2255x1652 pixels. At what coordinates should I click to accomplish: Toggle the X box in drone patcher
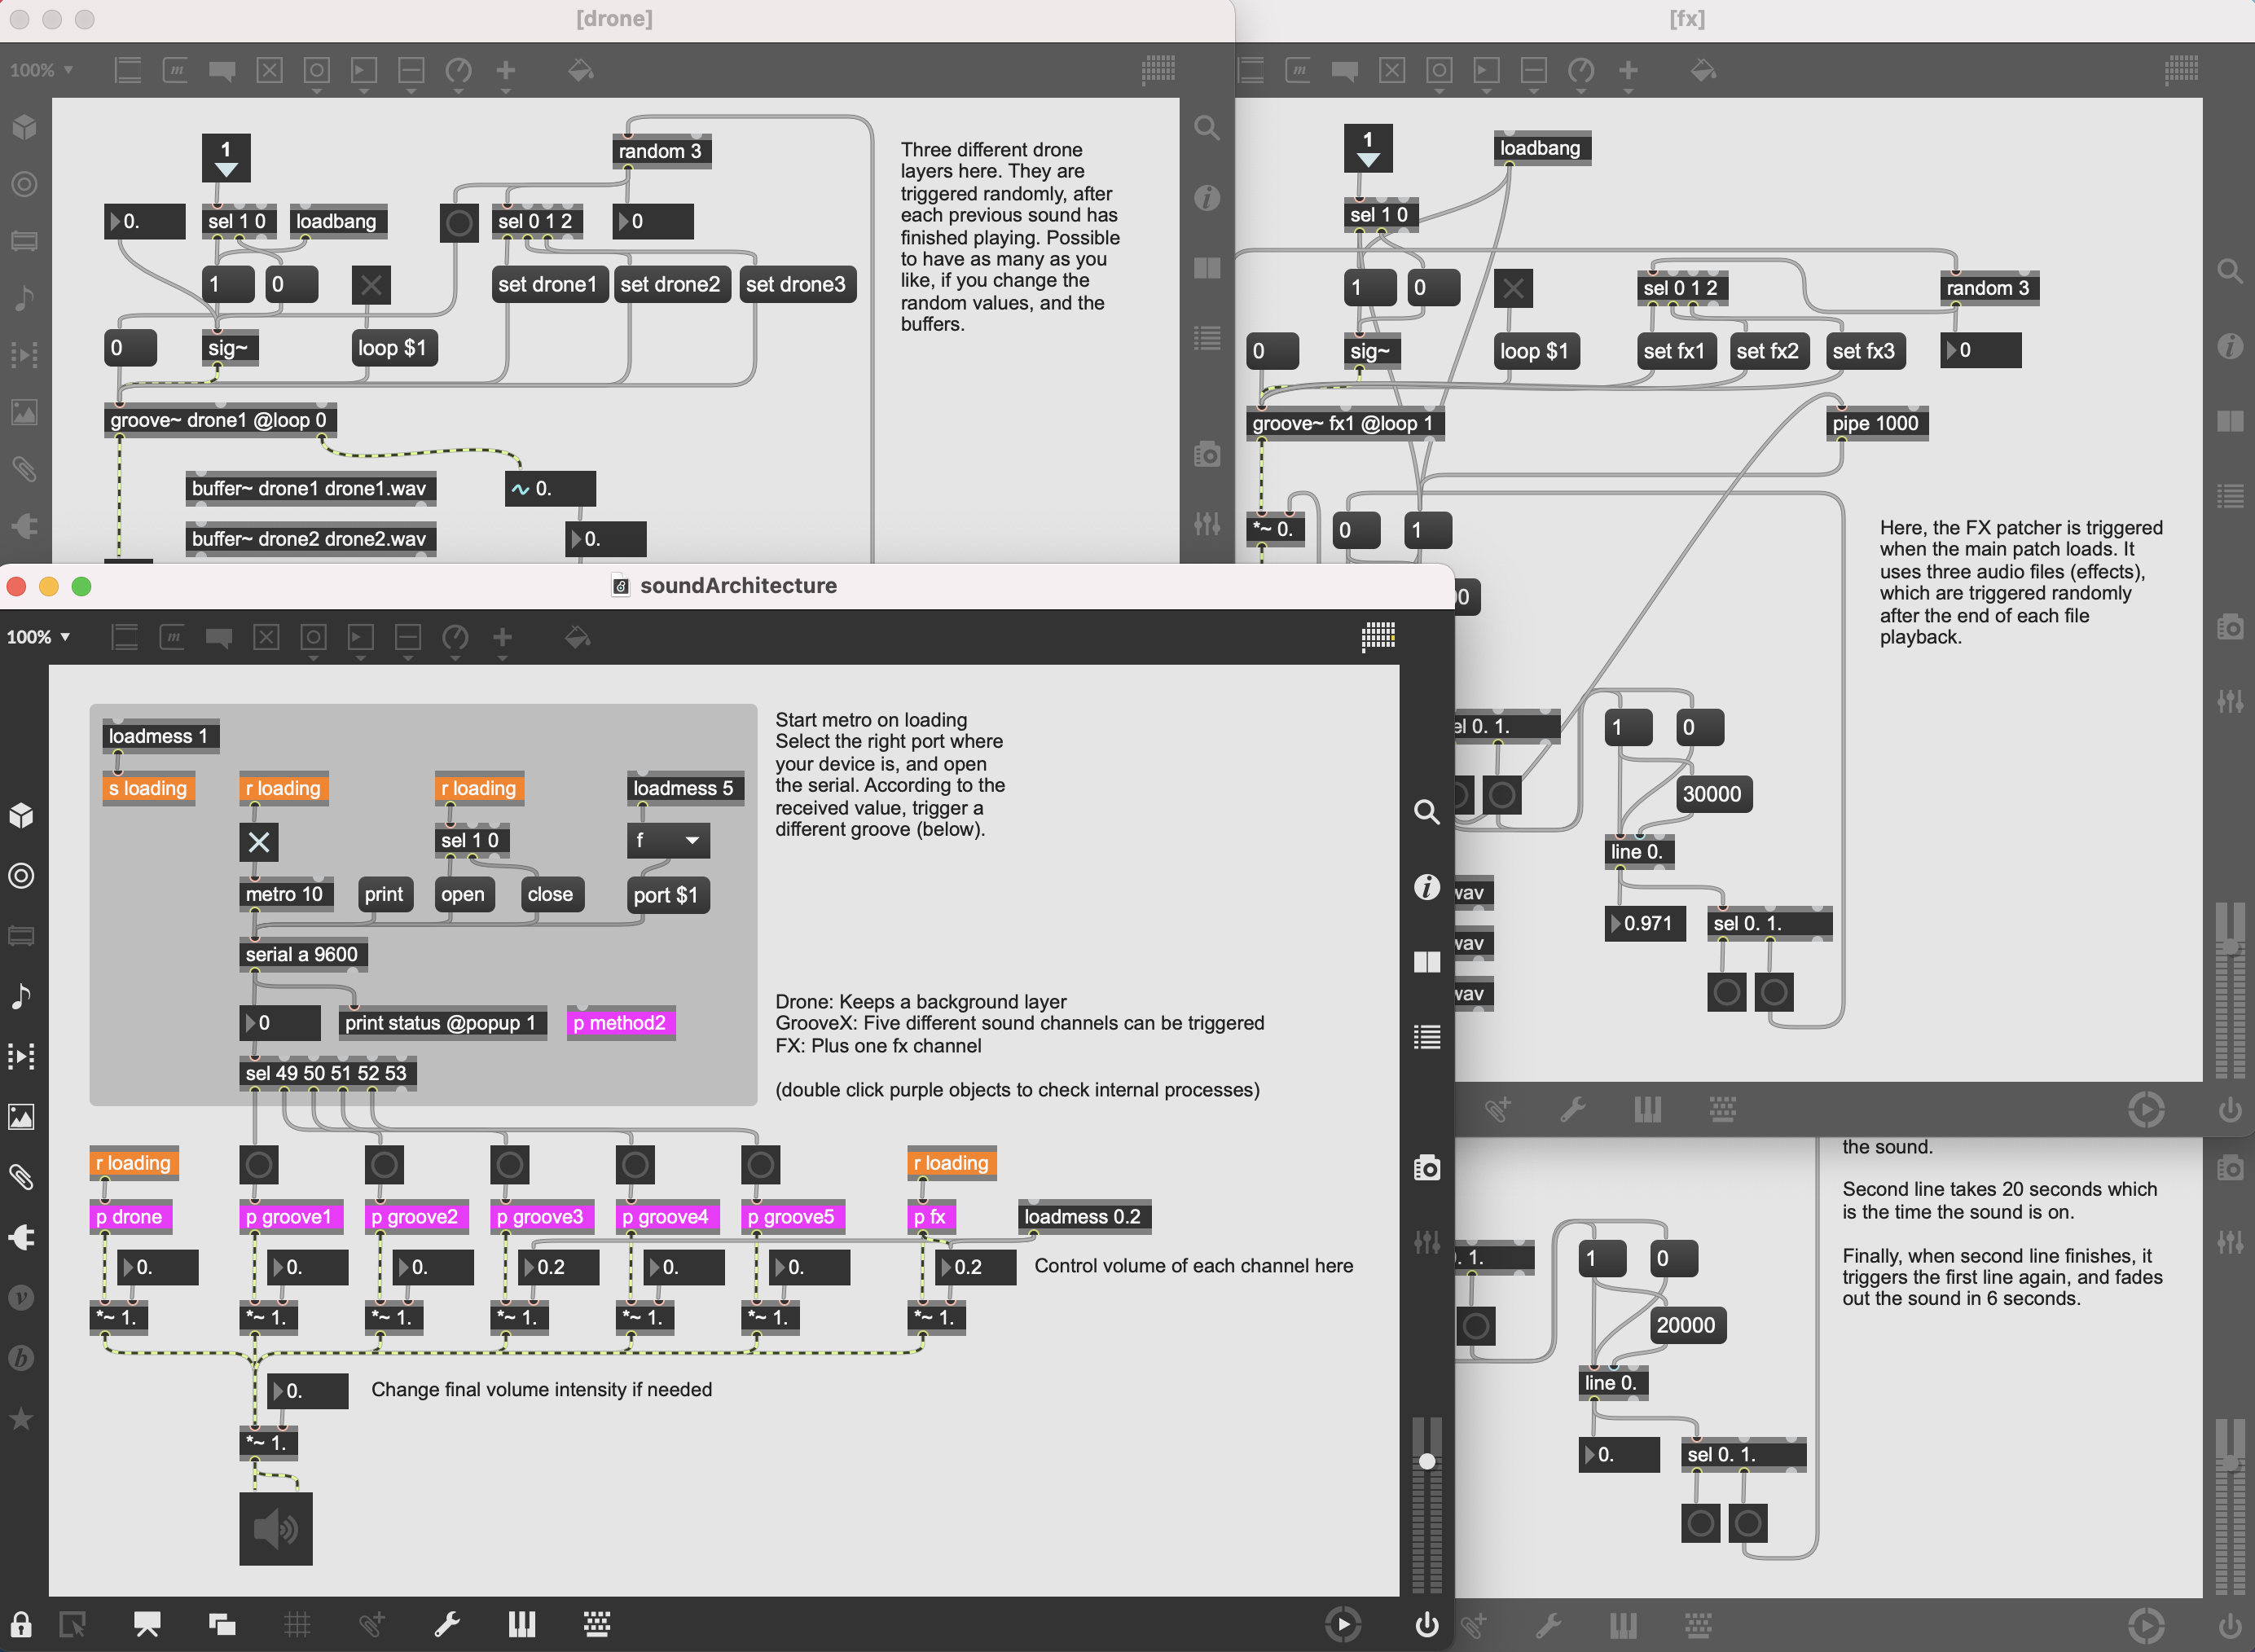click(371, 285)
